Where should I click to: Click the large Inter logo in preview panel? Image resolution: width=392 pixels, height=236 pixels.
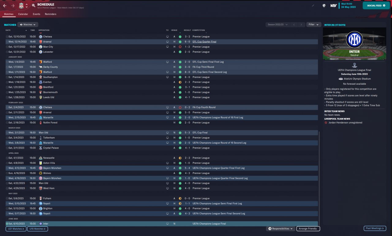[354, 40]
